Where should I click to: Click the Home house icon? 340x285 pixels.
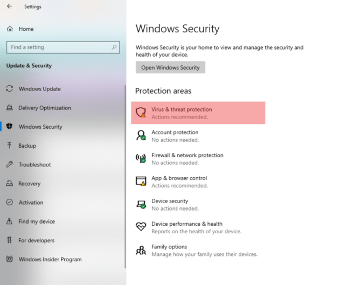click(10, 29)
